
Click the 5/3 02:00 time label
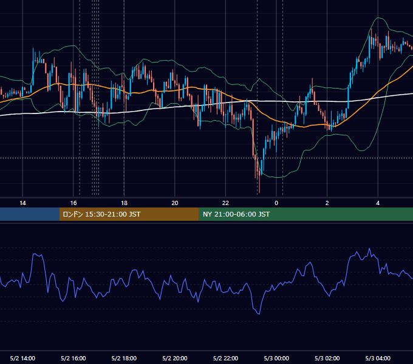point(327,358)
